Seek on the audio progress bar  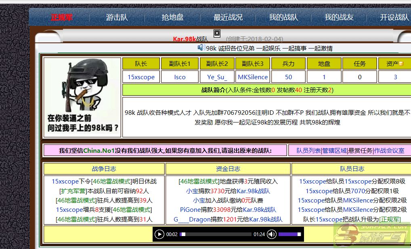point(216,234)
